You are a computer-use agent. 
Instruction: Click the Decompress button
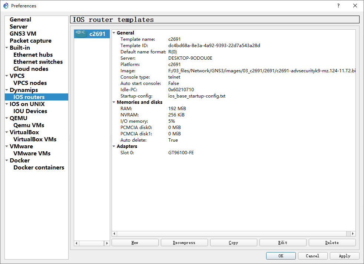point(184,242)
